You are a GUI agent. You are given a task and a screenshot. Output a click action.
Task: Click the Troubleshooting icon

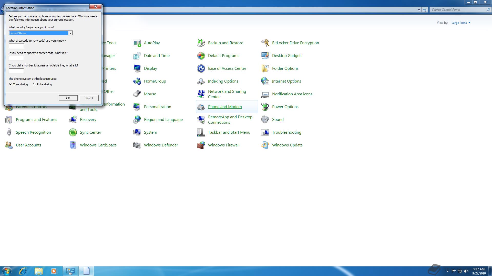[265, 132]
